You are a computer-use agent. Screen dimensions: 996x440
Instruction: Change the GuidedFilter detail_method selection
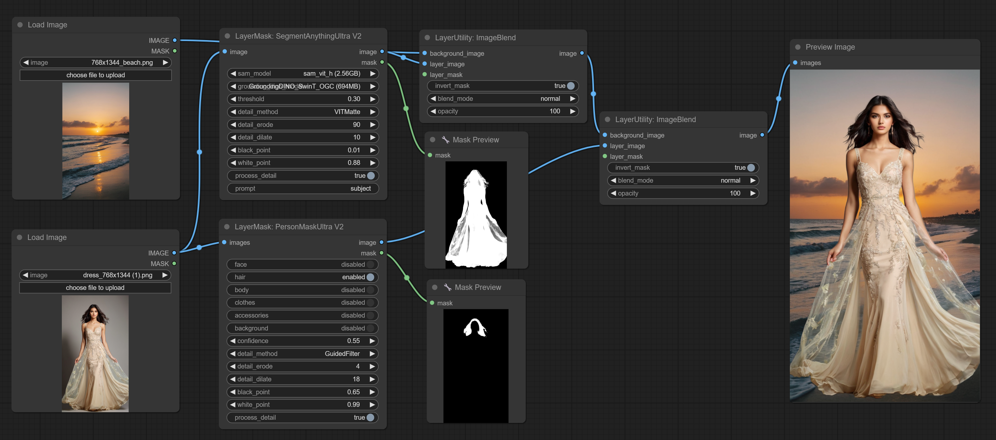(x=303, y=354)
